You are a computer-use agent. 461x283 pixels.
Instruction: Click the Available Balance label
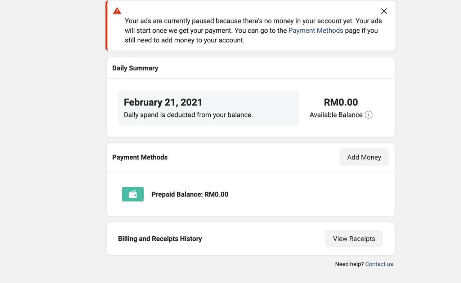pyautogui.click(x=336, y=115)
